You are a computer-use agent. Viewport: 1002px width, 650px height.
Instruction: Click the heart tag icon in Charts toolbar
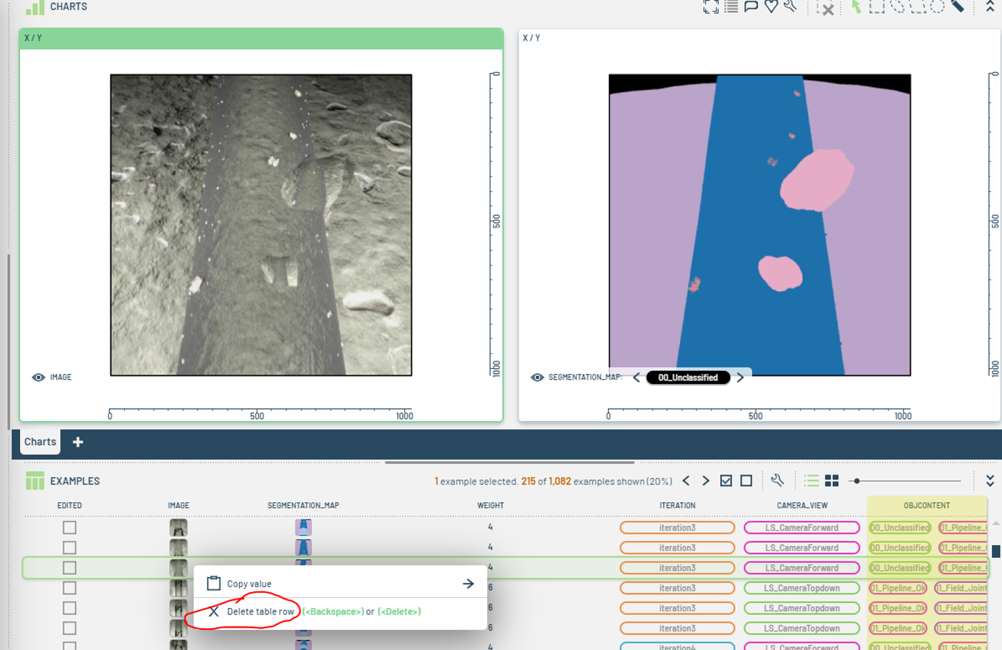coord(771,7)
